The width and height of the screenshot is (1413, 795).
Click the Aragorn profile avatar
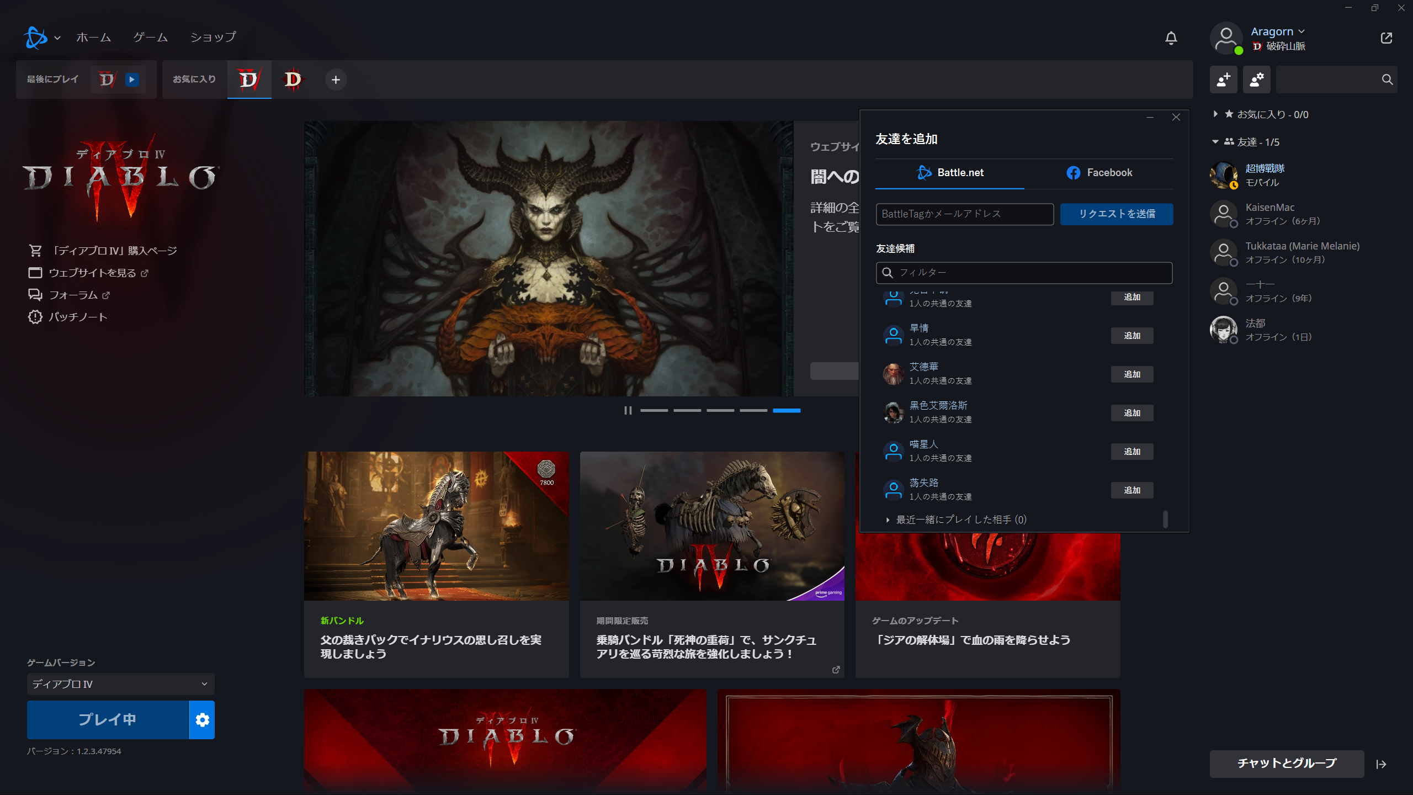(1226, 38)
